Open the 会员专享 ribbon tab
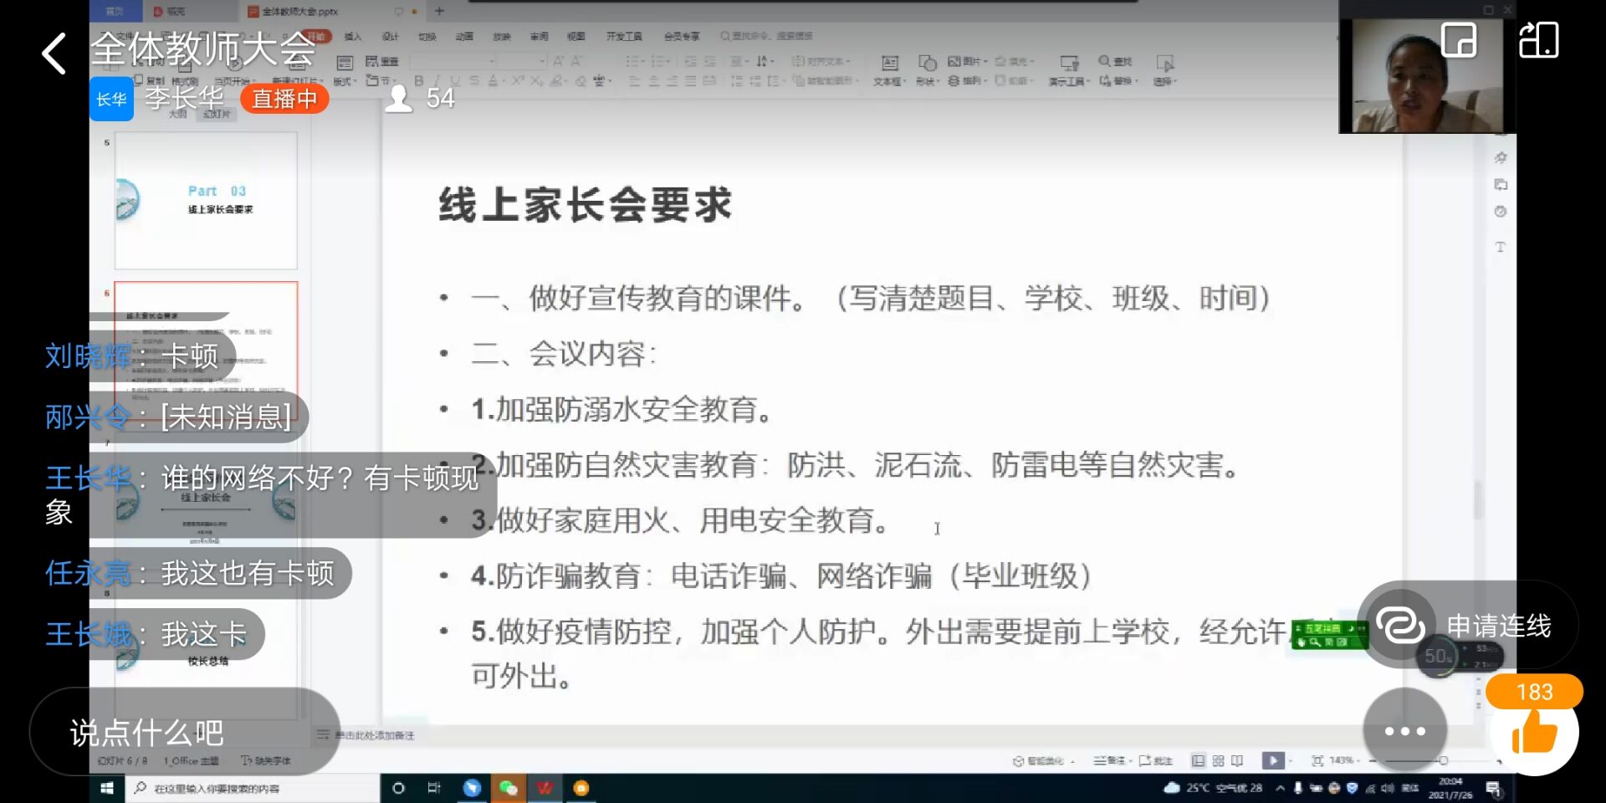The image size is (1606, 803). [x=682, y=36]
